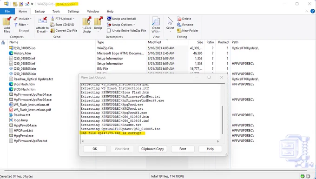Viewport: 316px width, 179px height.
Task: Expand the Unzip button dropdown arrow
Action: point(98,32)
